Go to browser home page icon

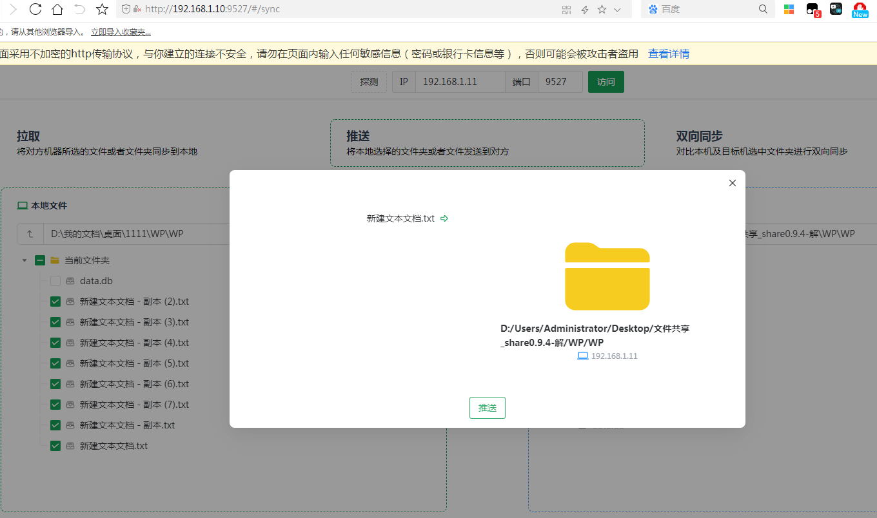click(57, 9)
